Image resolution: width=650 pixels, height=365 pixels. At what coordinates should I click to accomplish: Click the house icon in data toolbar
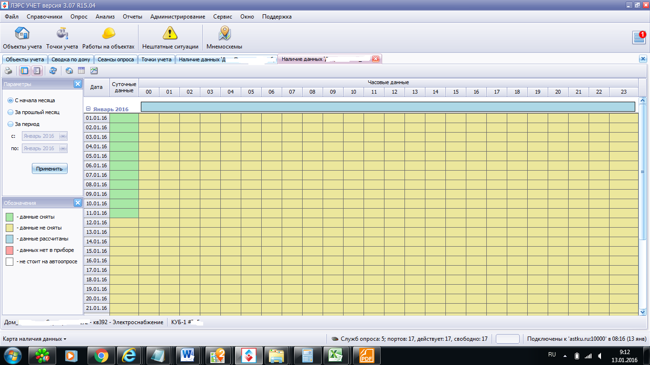click(x=69, y=71)
